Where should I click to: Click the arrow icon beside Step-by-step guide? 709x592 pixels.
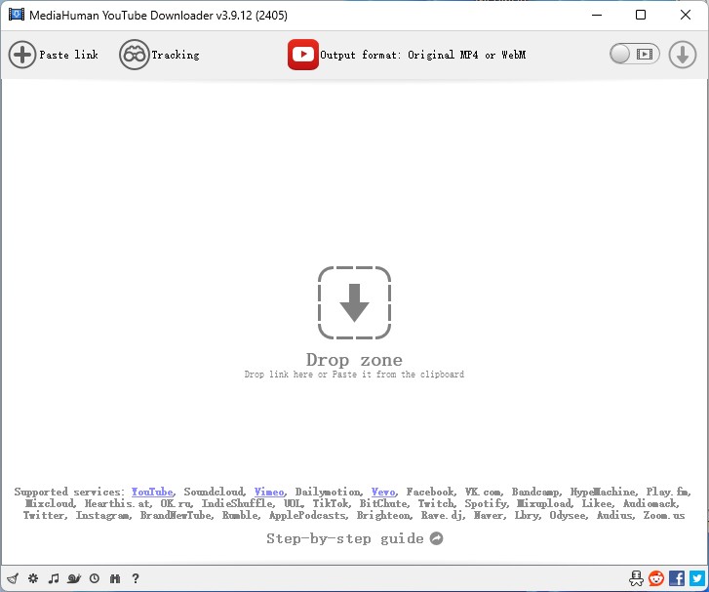click(x=436, y=538)
